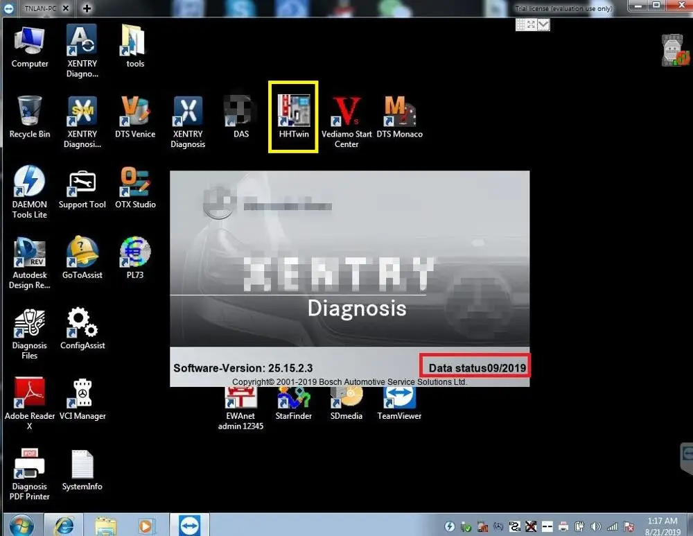
Task: Open Vediamo Start Center
Action: [x=346, y=122]
